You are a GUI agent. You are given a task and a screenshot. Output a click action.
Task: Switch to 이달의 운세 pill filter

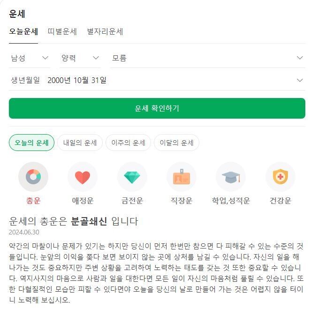pos(176,143)
